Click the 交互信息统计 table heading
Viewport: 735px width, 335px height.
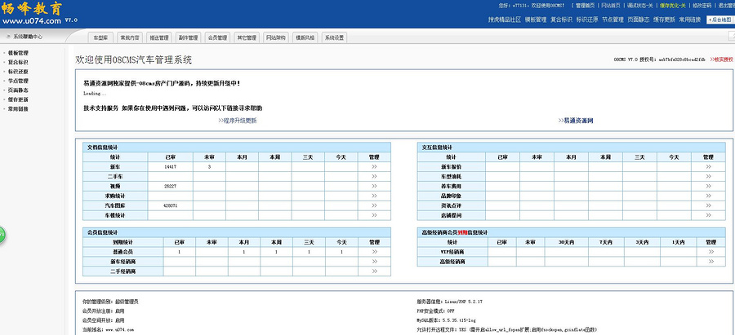click(x=436, y=147)
